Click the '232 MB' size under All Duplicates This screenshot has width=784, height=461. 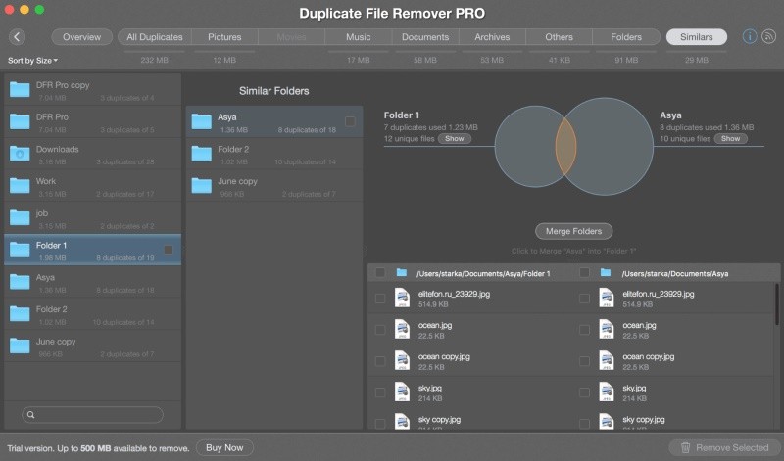(155, 60)
